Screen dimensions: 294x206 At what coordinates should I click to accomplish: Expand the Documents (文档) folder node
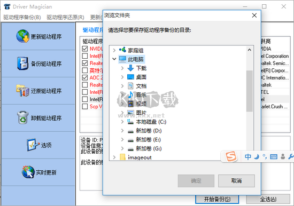click(122, 86)
